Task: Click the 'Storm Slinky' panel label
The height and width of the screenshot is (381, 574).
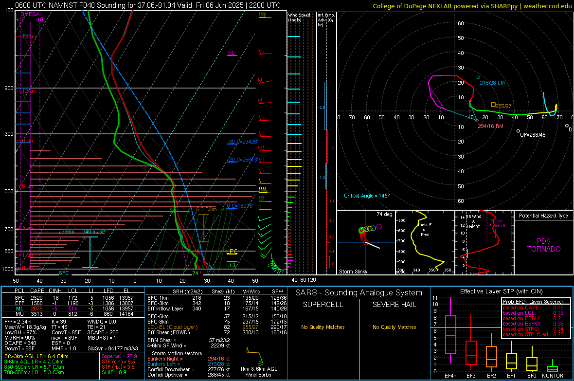Action: 353,272
